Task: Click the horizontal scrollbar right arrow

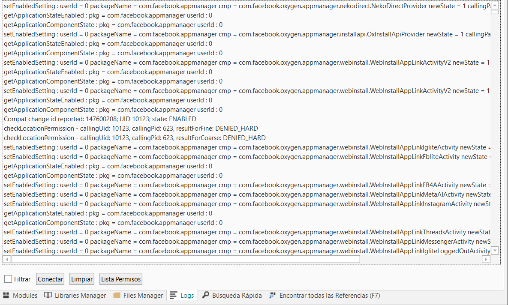Action: [x=486, y=259]
